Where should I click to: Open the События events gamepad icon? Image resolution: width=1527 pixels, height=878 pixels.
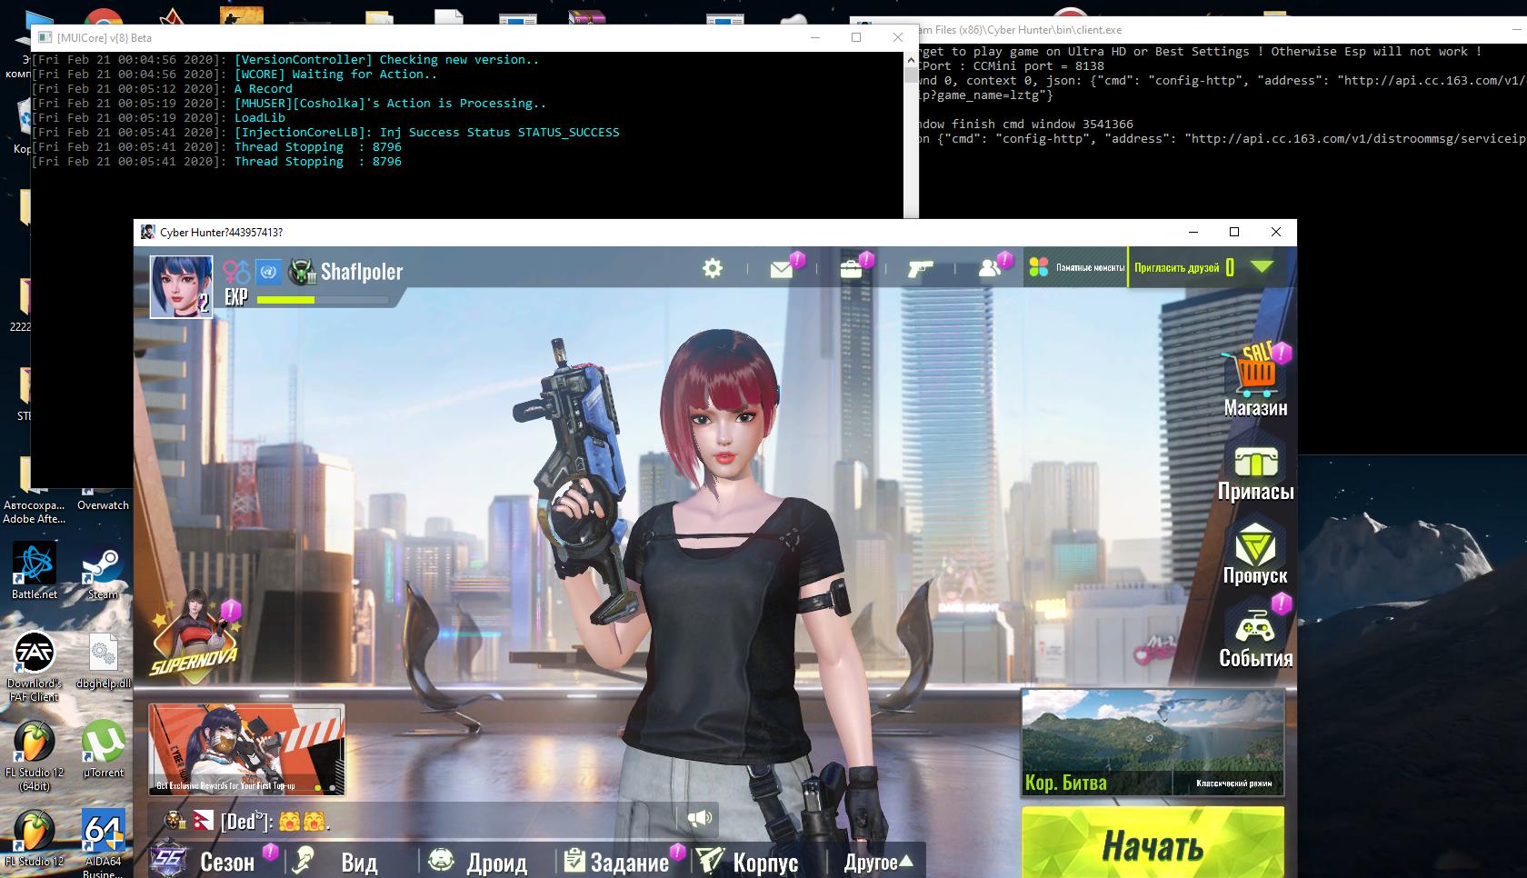[x=1255, y=625]
